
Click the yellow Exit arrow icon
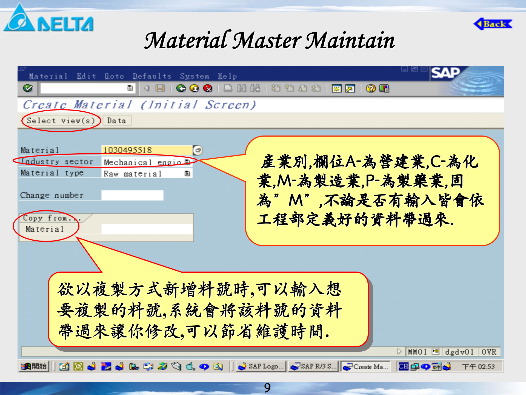point(195,88)
